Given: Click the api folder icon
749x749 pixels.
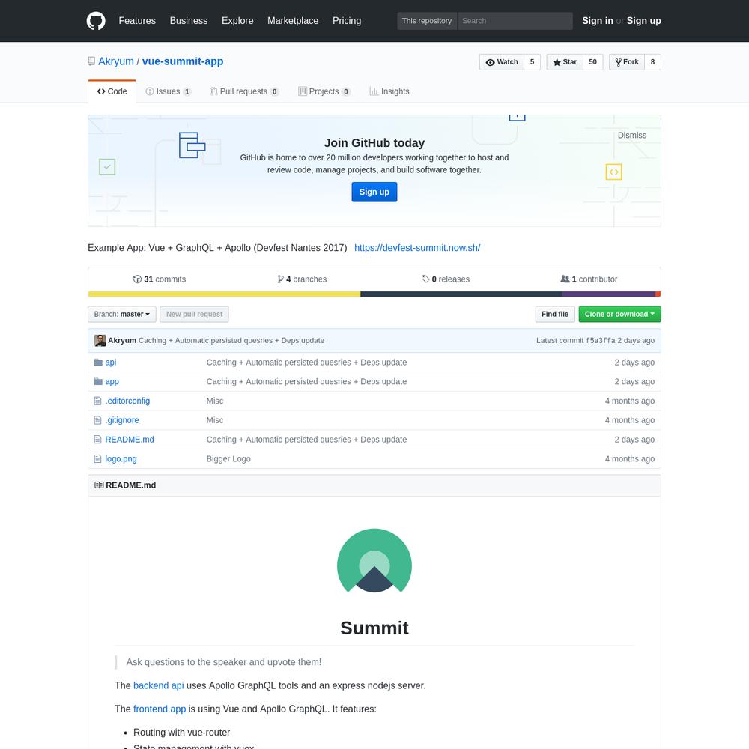Looking at the screenshot, I should coord(98,362).
